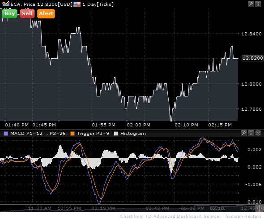Screen dimensions: 264x221
Task: Click the "Histogram" legend label
Action: [x=133, y=134]
